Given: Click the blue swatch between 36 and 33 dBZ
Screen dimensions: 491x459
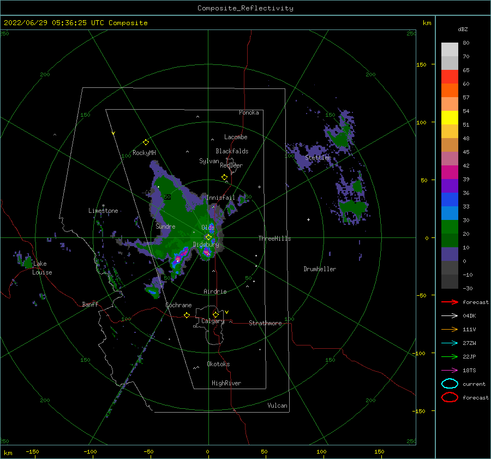Looking at the screenshot, I should (x=450, y=200).
